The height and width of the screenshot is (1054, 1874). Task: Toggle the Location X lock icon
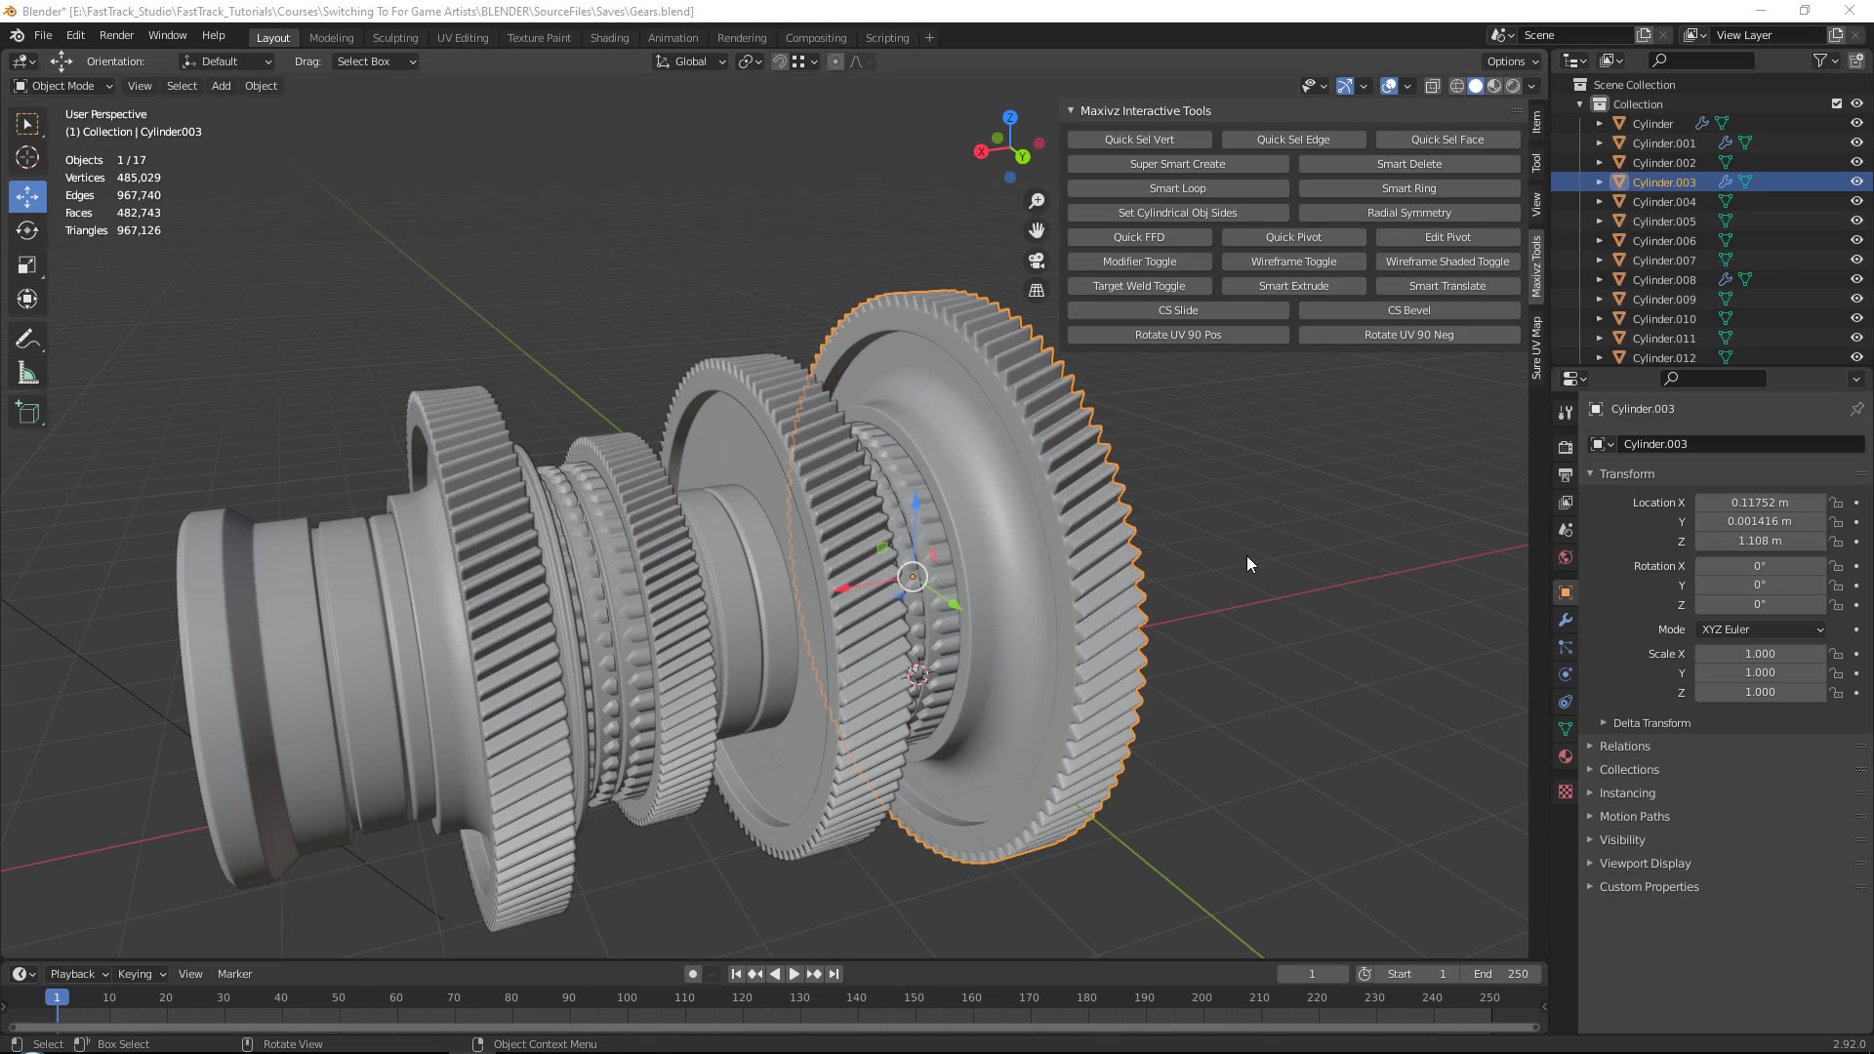point(1837,503)
